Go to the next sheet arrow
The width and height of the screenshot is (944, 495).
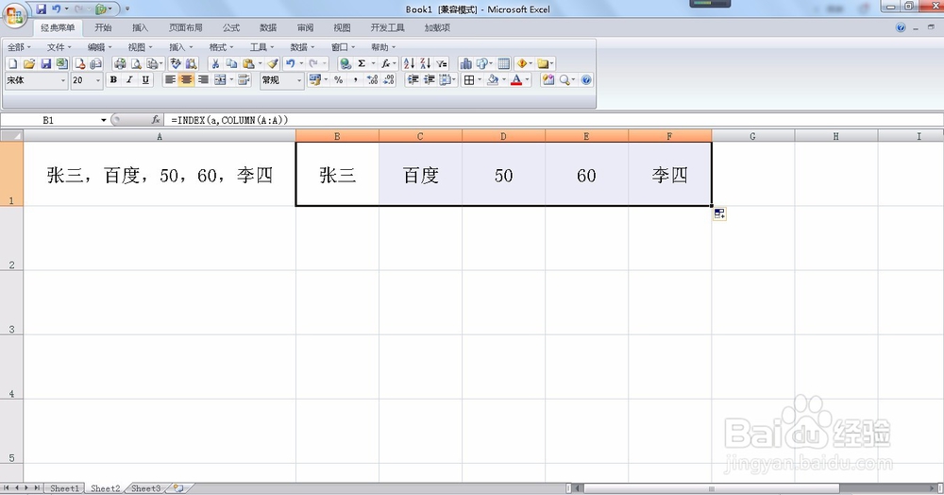(x=27, y=487)
